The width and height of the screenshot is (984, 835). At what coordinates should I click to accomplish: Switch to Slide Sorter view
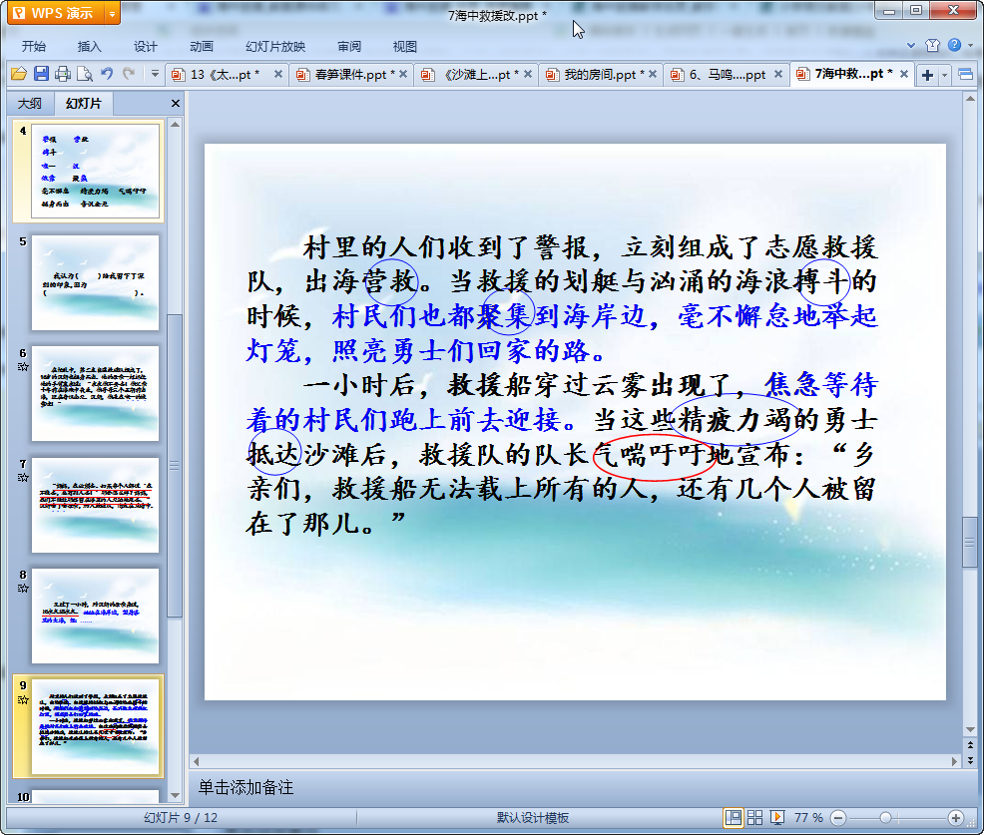[x=755, y=817]
